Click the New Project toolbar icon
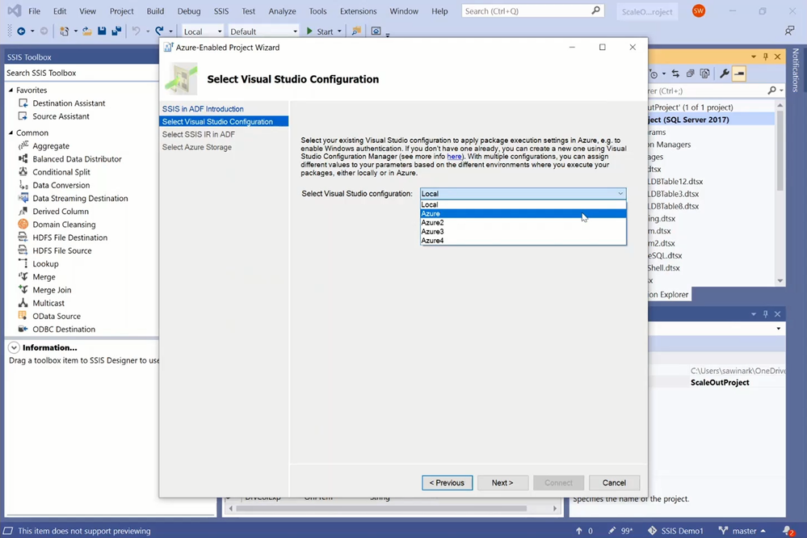 (65, 32)
